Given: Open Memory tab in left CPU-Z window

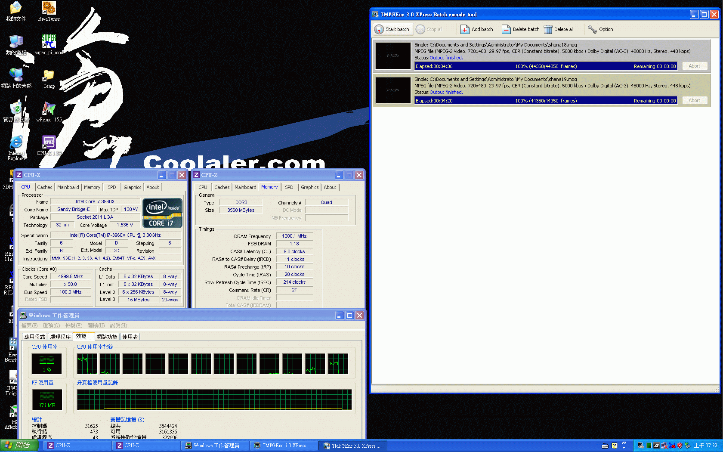Looking at the screenshot, I should (92, 187).
